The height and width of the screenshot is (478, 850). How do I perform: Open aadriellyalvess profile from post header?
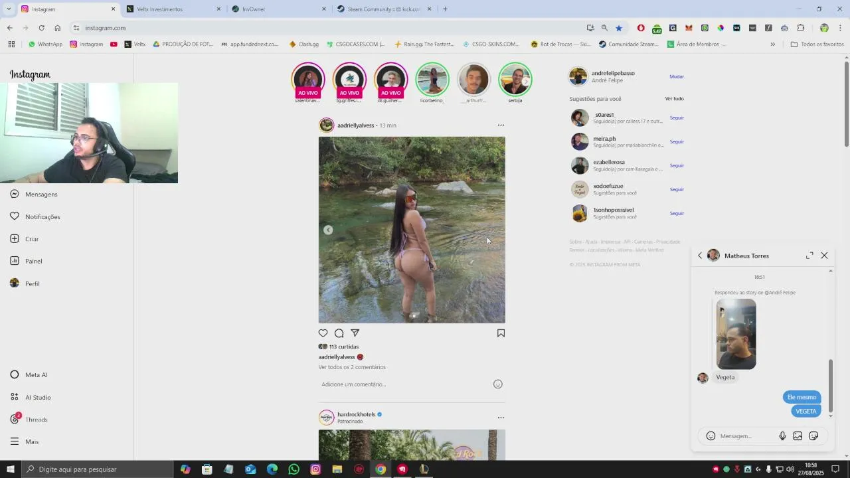355,125
